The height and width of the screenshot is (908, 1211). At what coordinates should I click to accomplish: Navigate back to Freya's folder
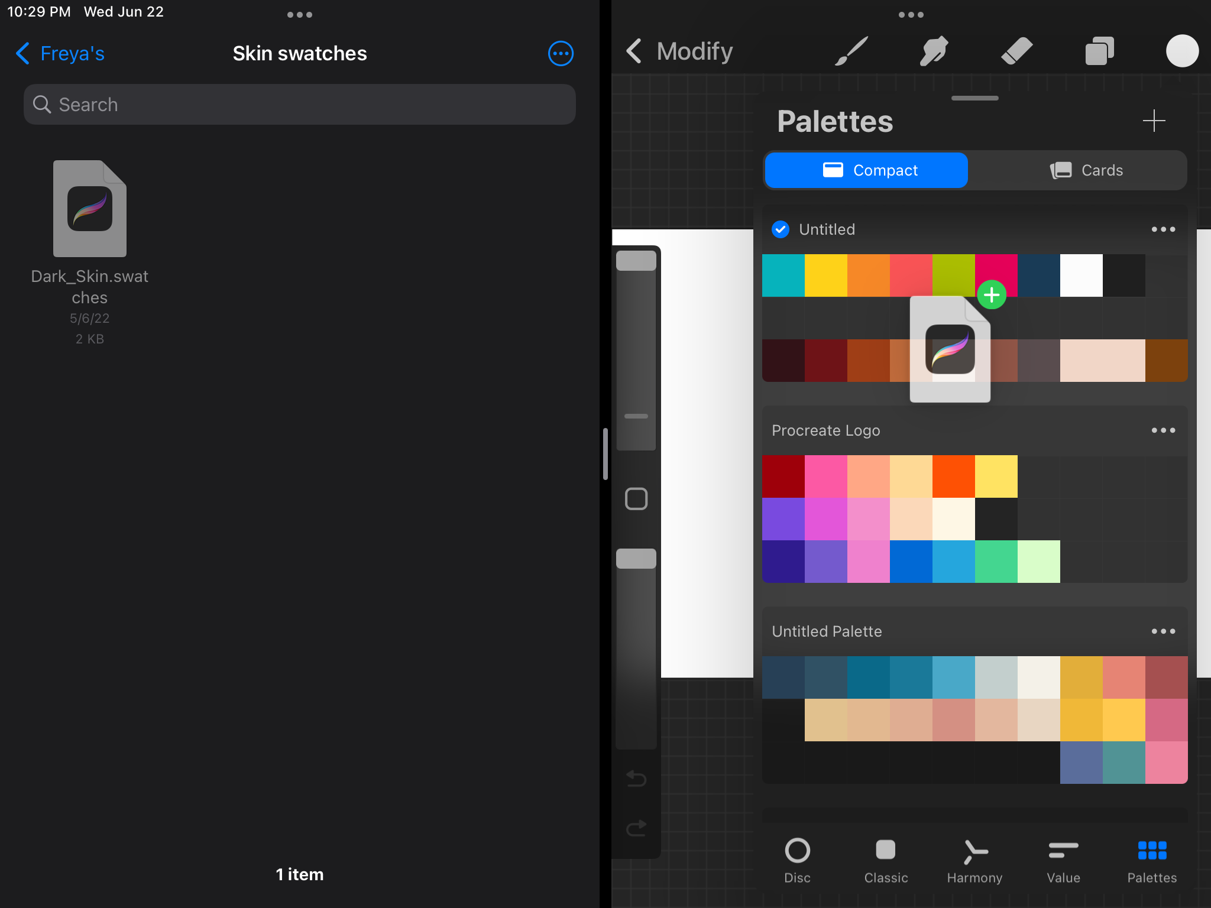(59, 53)
